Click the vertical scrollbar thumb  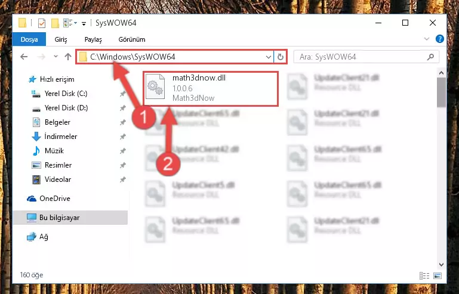pyautogui.click(x=441, y=92)
